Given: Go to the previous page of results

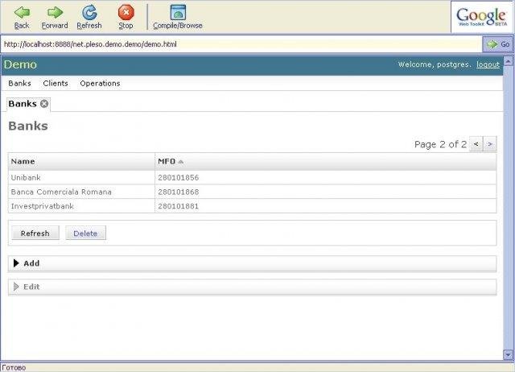Looking at the screenshot, I should (476, 144).
